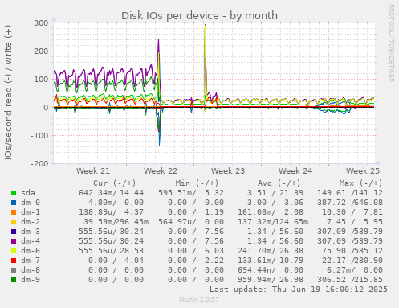Select the dm-4 legend label

click(31, 241)
